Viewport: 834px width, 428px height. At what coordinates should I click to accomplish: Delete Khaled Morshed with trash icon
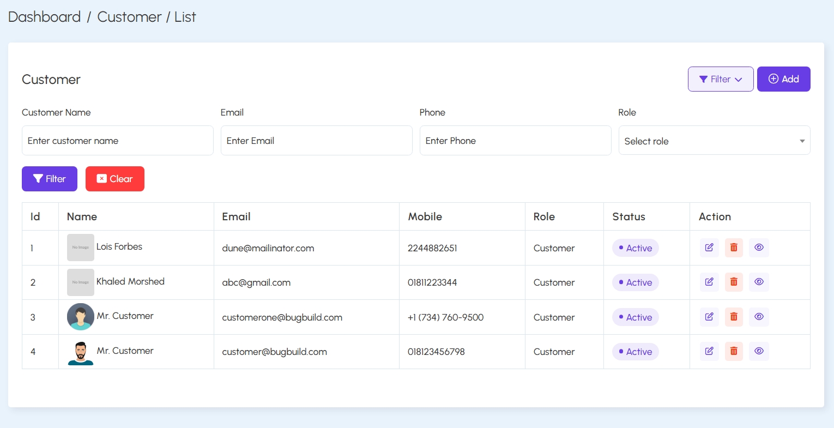[734, 282]
